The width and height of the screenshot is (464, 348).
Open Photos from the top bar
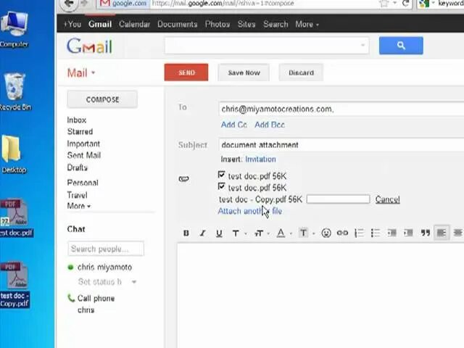[217, 24]
